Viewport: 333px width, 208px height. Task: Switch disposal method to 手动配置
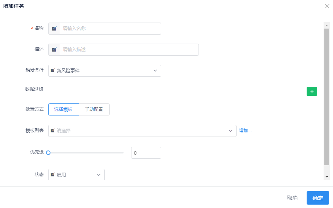(x=94, y=109)
